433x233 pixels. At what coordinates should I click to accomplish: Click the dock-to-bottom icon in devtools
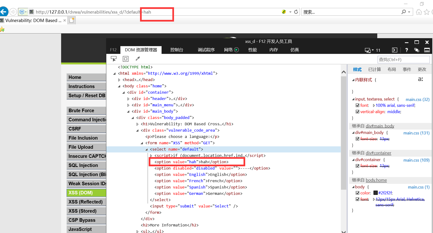(427, 50)
